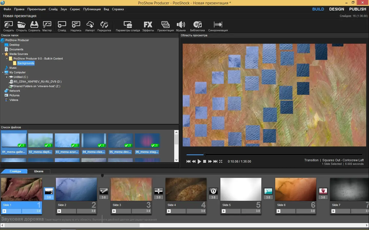Collapse the My Computer tree node
369x230 pixels.
(x=3, y=73)
